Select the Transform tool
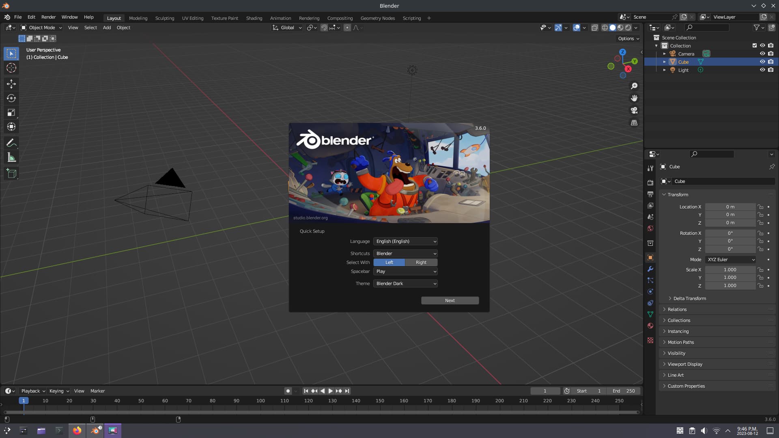The height and width of the screenshot is (438, 779). [11, 127]
